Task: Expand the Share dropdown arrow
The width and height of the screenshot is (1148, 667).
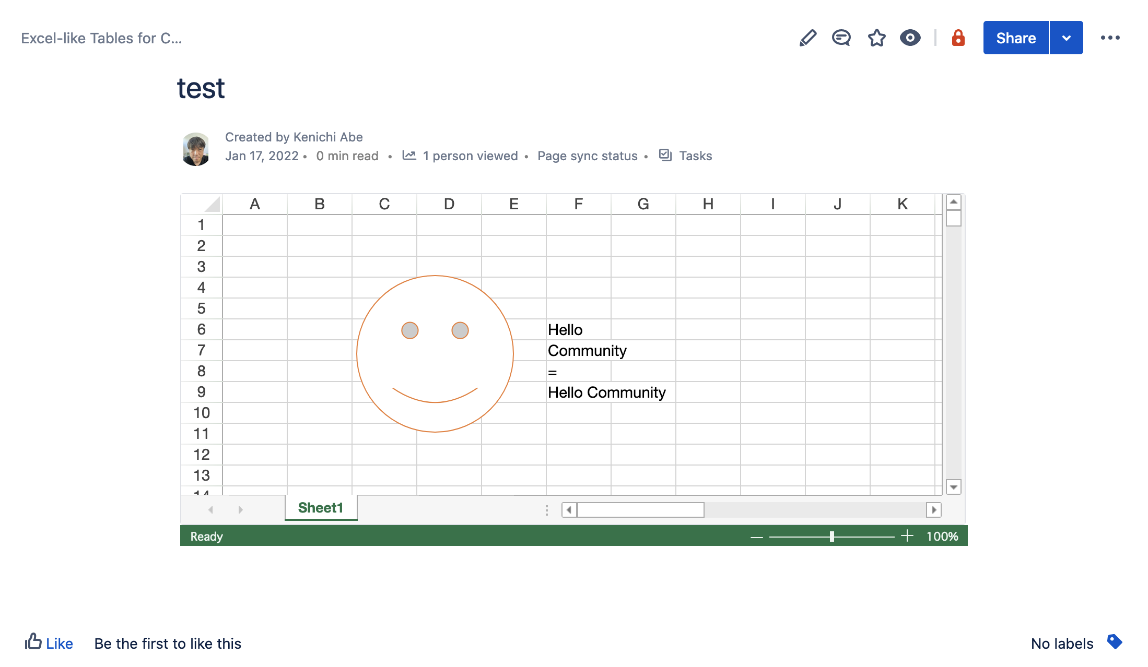Action: click(1067, 38)
